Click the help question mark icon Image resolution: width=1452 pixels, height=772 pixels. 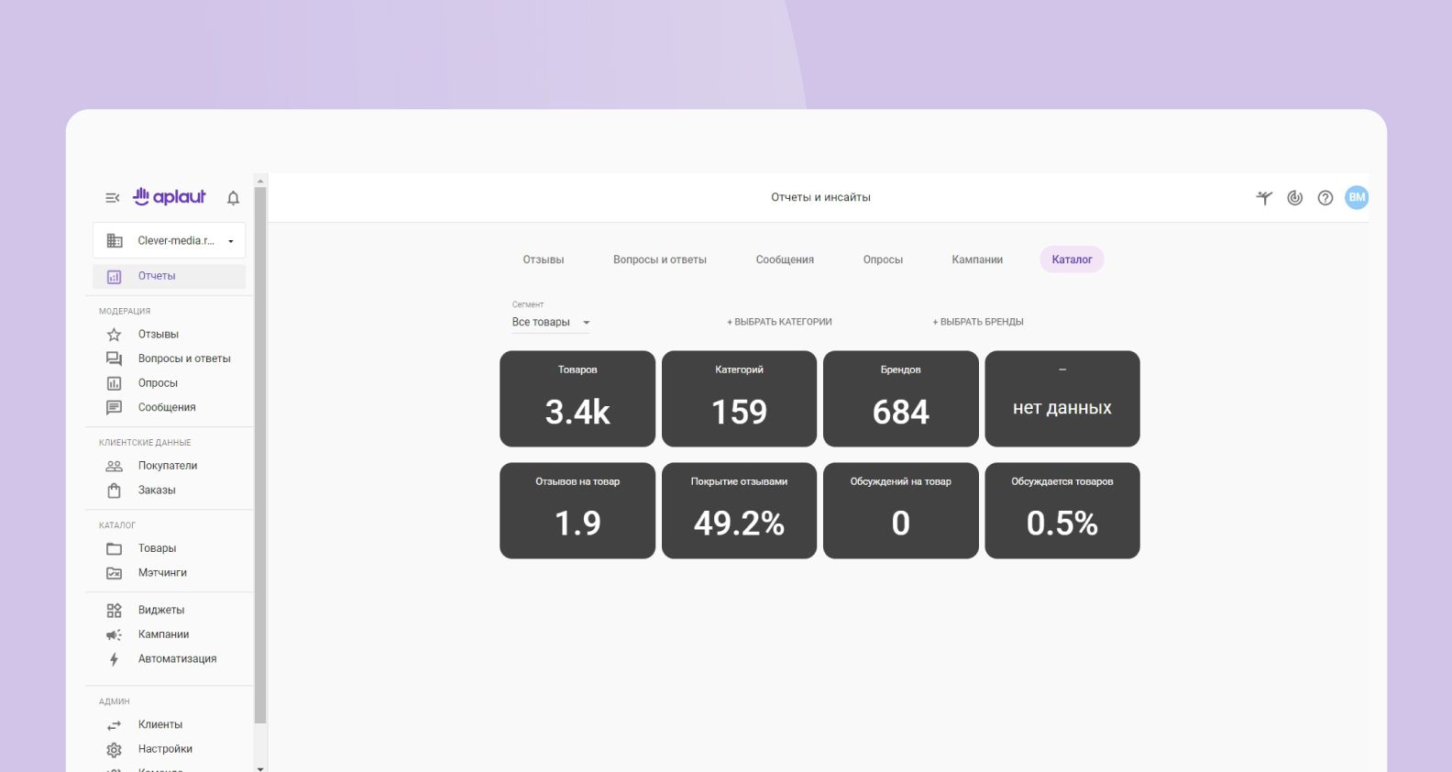pyautogui.click(x=1325, y=198)
